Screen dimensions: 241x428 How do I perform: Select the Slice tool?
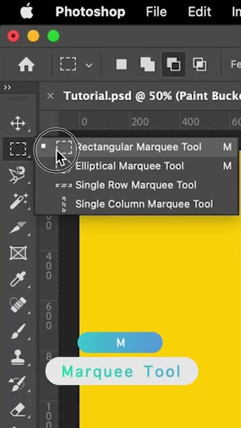(18, 228)
